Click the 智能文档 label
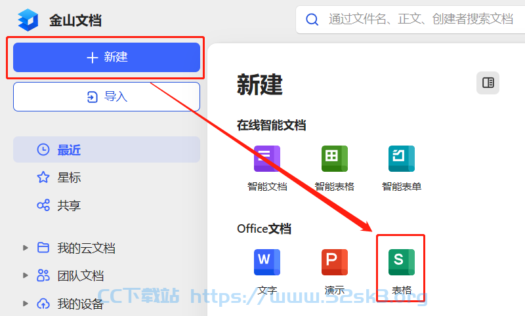This screenshot has height=316, width=525. (267, 186)
